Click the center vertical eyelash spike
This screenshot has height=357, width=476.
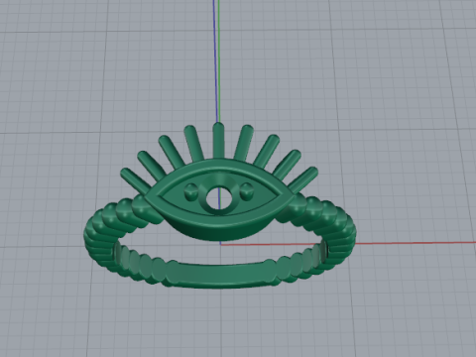(218, 141)
